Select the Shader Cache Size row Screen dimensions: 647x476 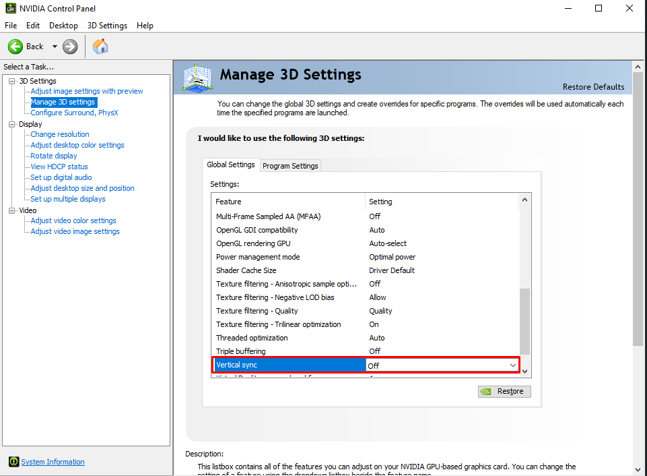click(365, 270)
